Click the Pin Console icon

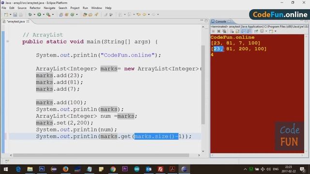(x=256, y=31)
